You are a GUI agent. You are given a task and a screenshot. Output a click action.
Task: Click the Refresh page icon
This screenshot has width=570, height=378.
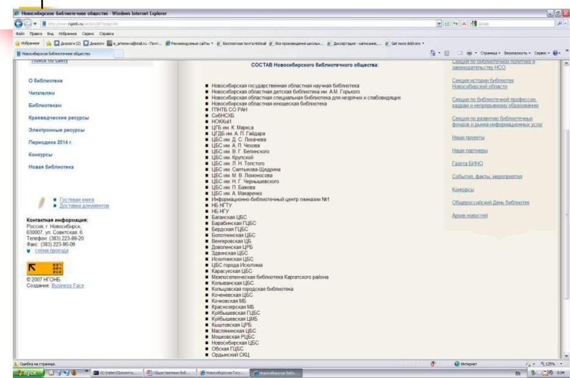tap(455, 23)
